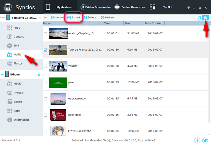Image resolution: width=211 pixels, height=145 pixels.
Task: Check the xbox gold checkbox
Action: (x=45, y=115)
